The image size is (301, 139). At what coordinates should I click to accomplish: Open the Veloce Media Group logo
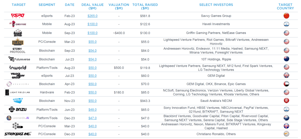(18, 76)
